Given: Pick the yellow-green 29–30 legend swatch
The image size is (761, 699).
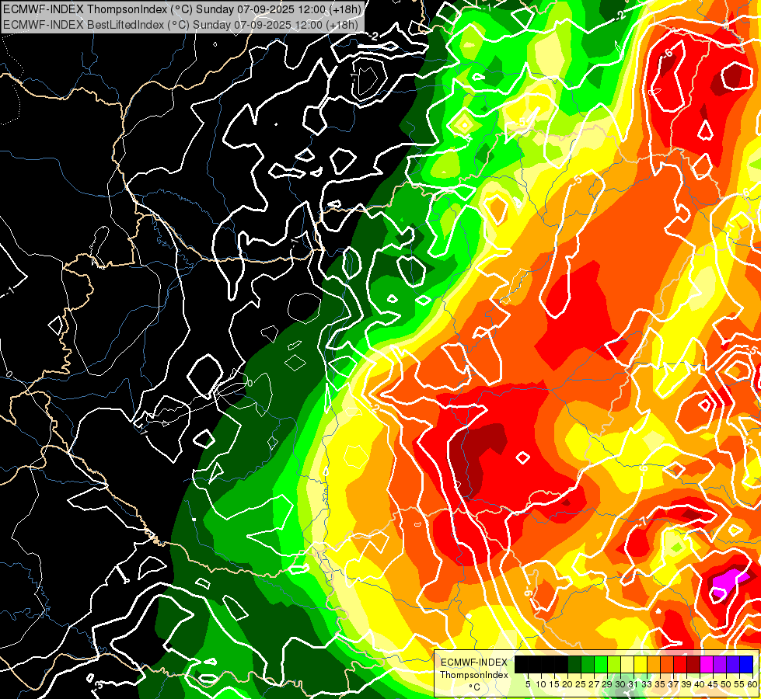Looking at the screenshot, I should [614, 664].
